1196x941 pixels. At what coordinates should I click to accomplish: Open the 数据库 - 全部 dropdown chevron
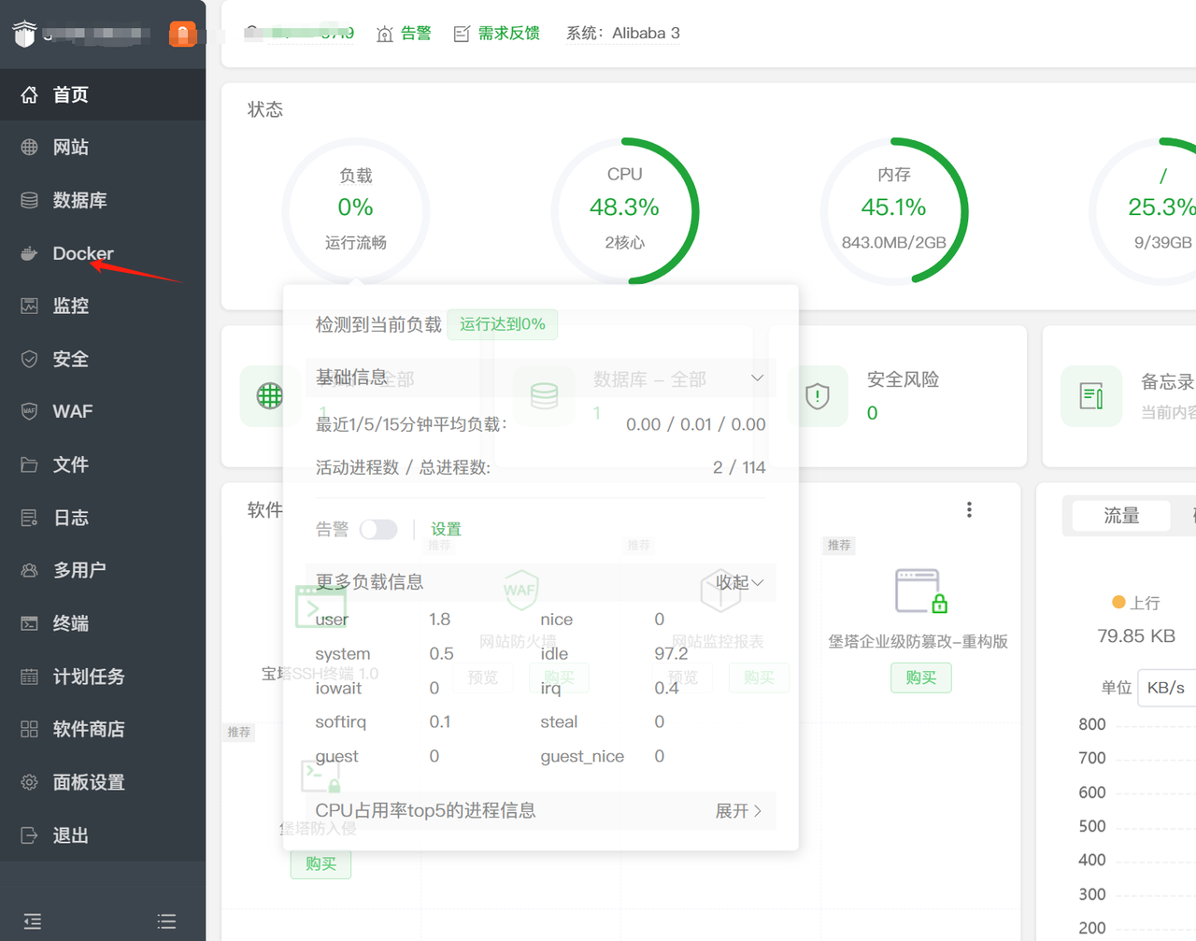click(x=757, y=378)
